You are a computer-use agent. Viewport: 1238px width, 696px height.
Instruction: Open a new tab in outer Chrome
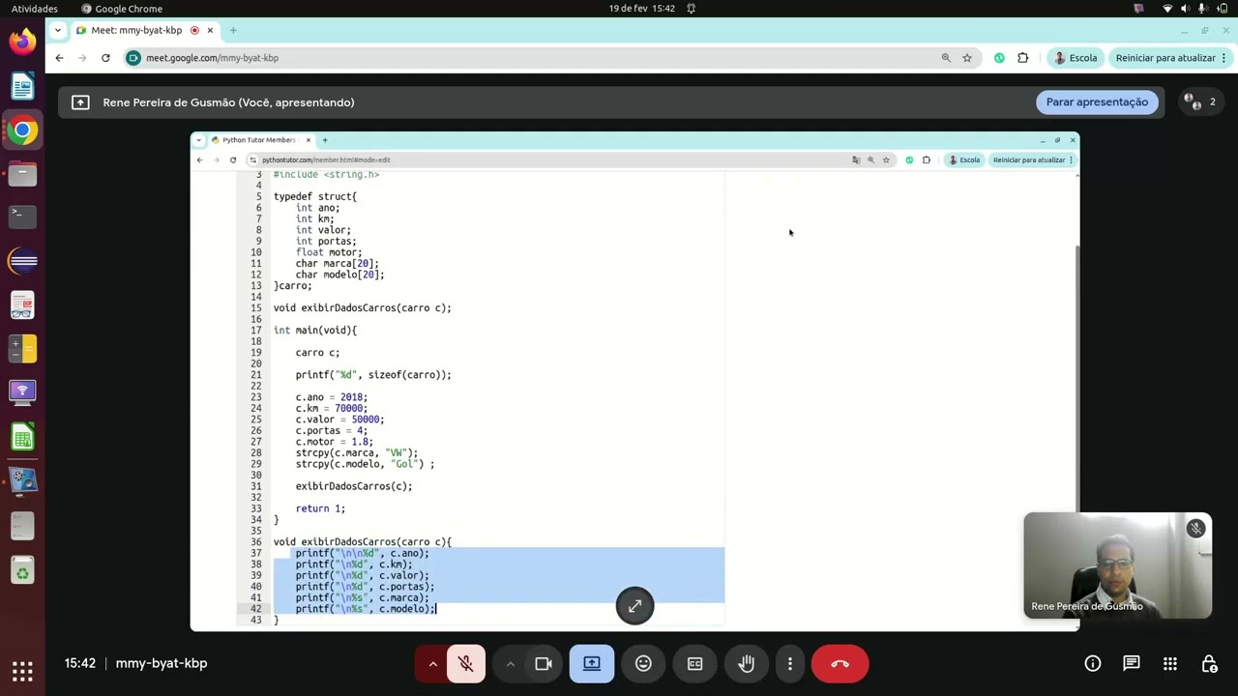pyautogui.click(x=233, y=30)
